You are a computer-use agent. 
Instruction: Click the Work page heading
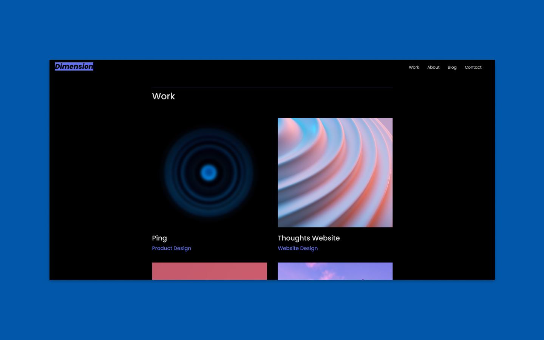click(x=163, y=96)
